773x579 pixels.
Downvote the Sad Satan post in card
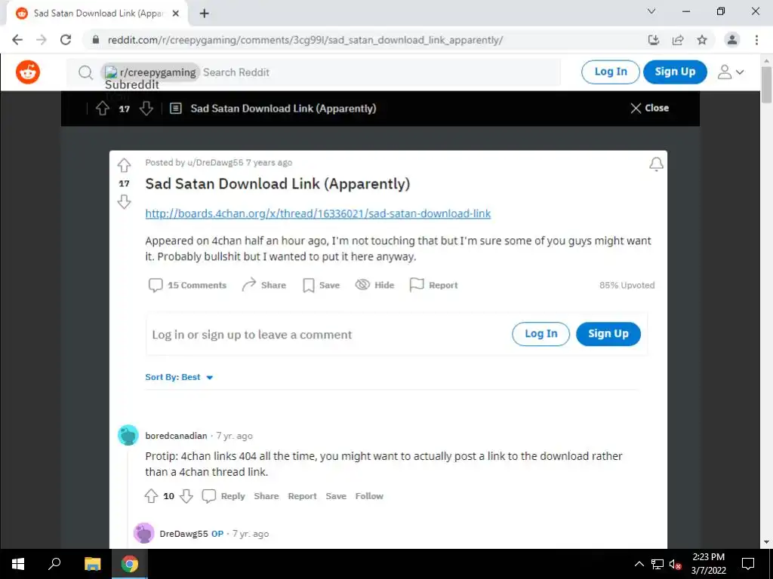point(125,201)
